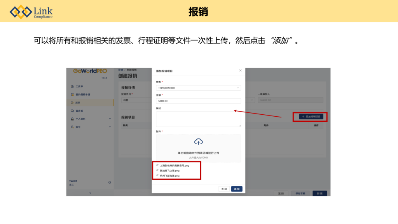Click the cloud upload icon
This screenshot has height=224, width=398.
click(198, 142)
